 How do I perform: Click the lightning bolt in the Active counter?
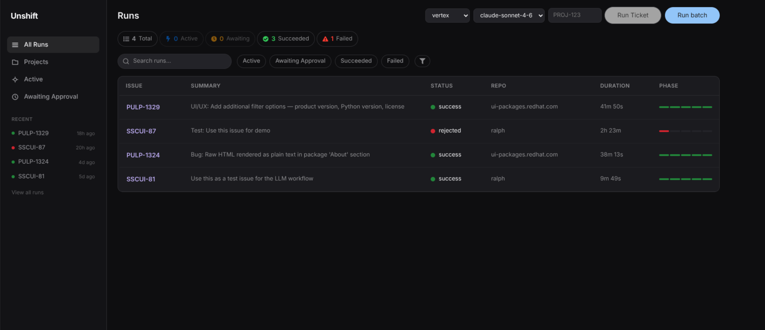[x=168, y=39]
